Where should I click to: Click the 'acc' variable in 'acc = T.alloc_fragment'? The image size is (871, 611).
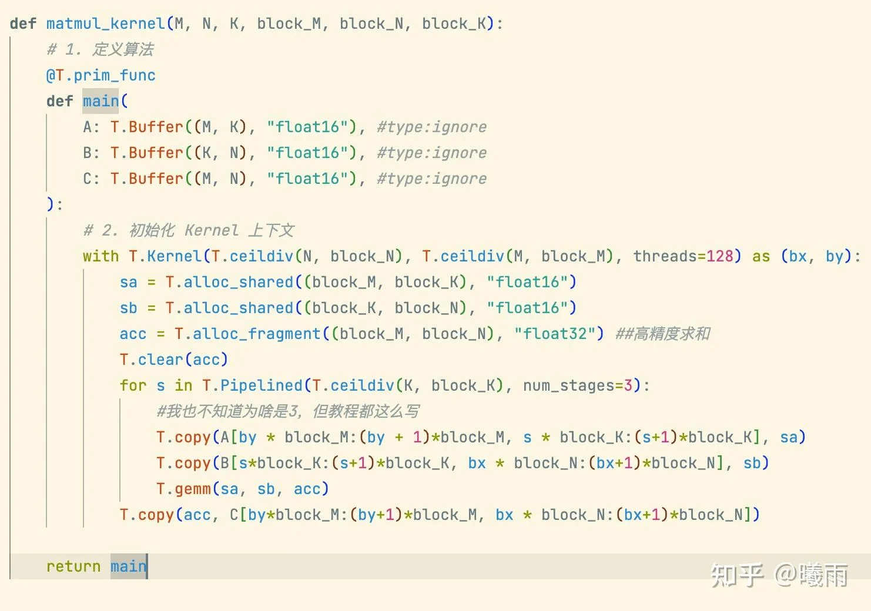[133, 334]
